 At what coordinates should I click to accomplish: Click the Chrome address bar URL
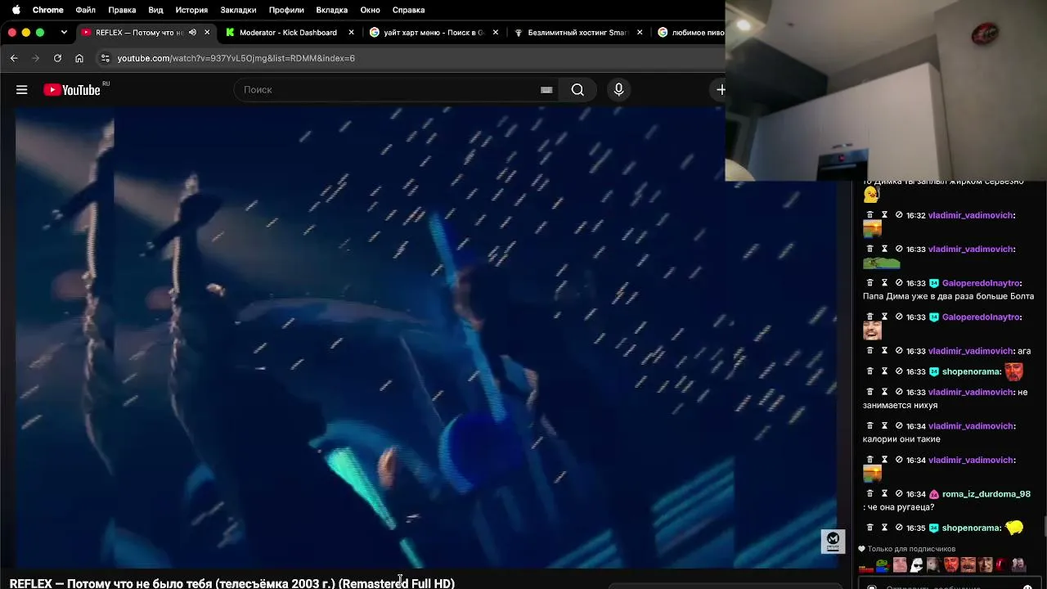pos(236,58)
